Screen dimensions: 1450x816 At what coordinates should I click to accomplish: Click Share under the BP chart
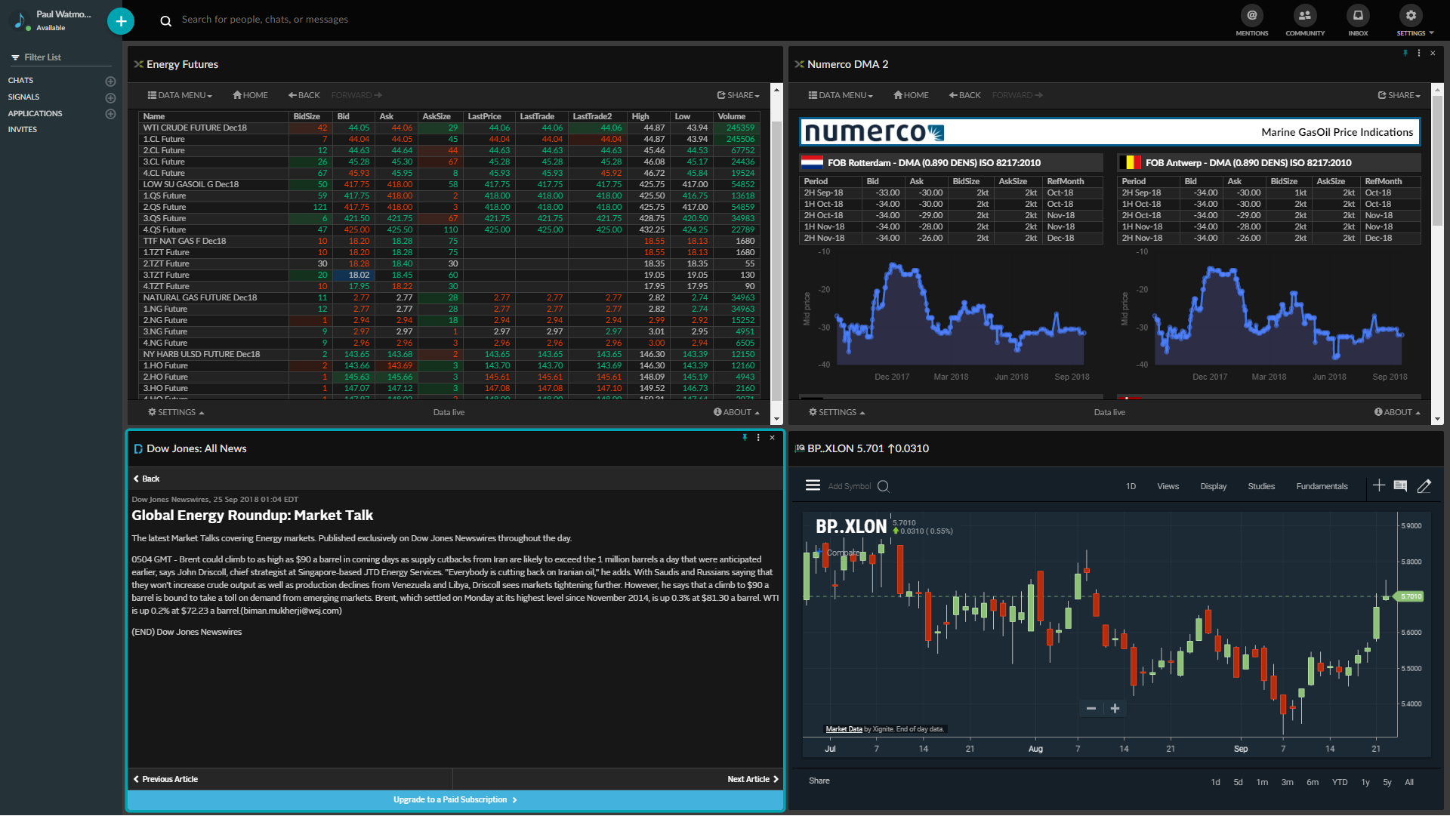[x=819, y=781]
